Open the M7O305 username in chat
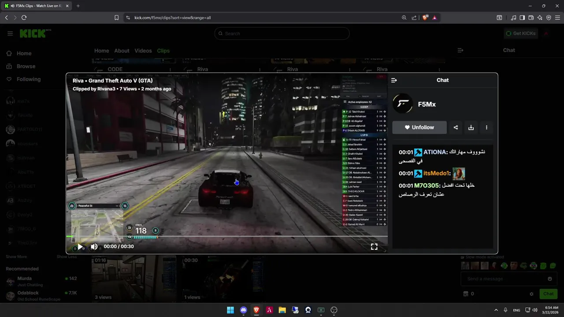The height and width of the screenshot is (317, 564). [x=427, y=186]
